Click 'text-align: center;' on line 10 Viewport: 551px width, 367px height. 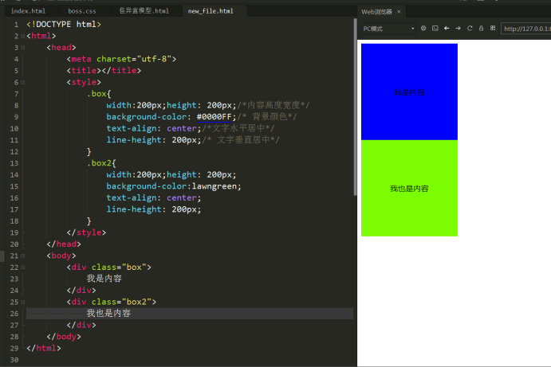[x=154, y=128]
